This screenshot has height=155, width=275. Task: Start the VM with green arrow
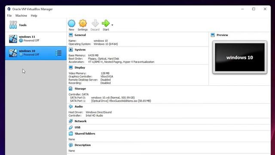106,23
